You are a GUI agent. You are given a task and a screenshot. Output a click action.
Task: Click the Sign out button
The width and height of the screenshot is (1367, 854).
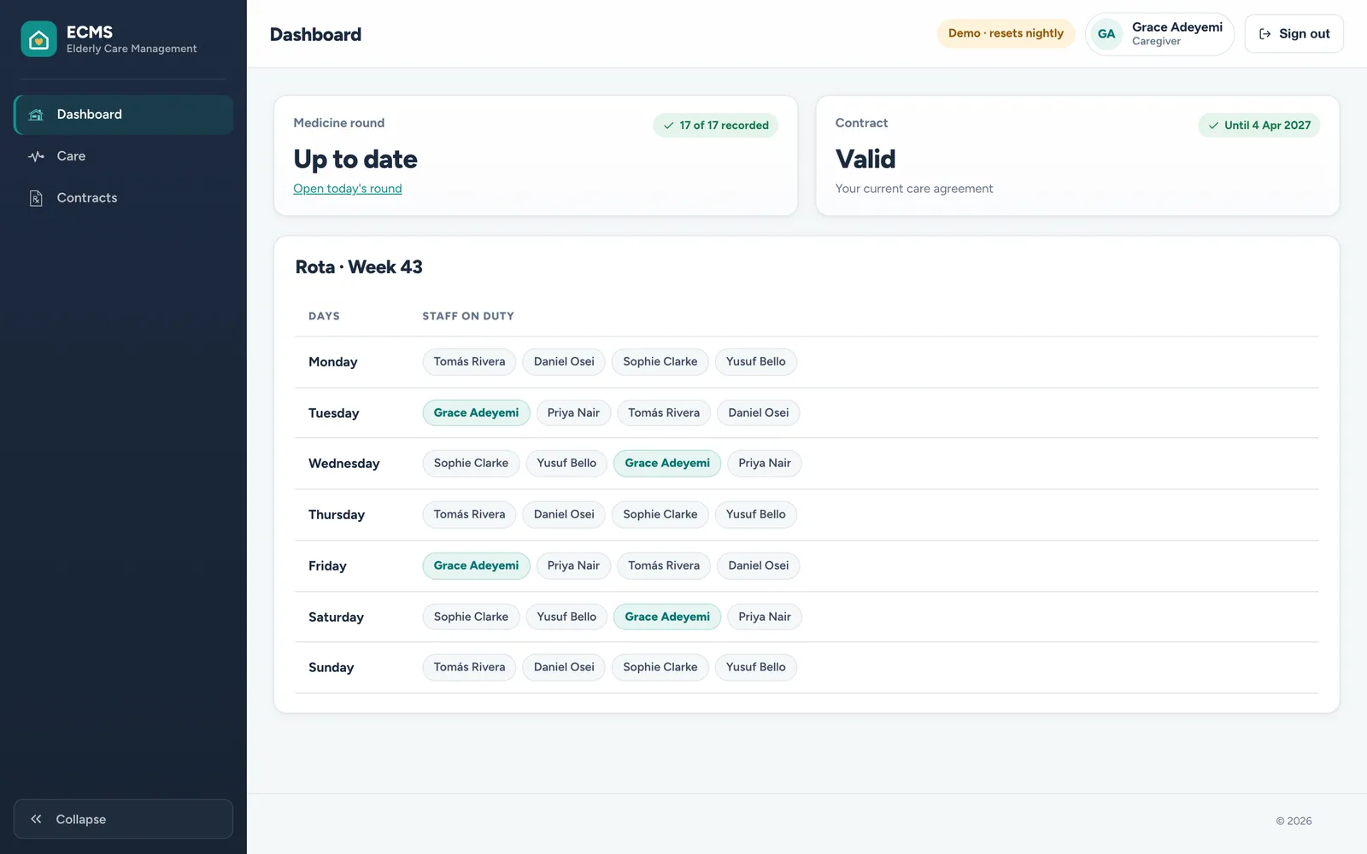tap(1294, 34)
